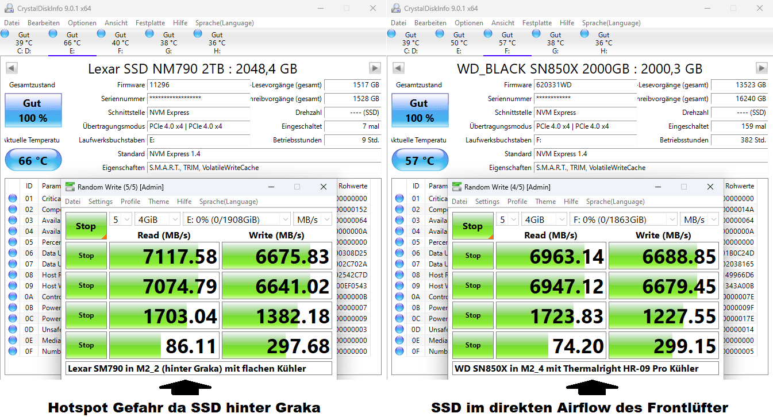Select drive G: 38 °C in right CrystalDiskInfo

coord(555,43)
